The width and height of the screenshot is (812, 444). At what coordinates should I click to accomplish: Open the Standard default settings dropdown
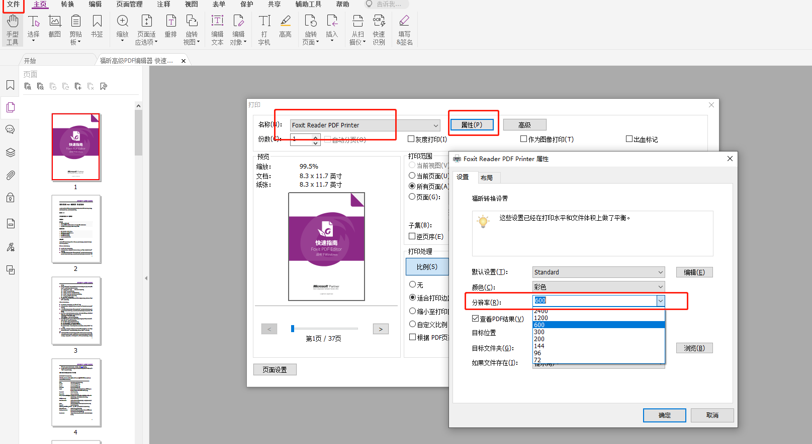598,272
